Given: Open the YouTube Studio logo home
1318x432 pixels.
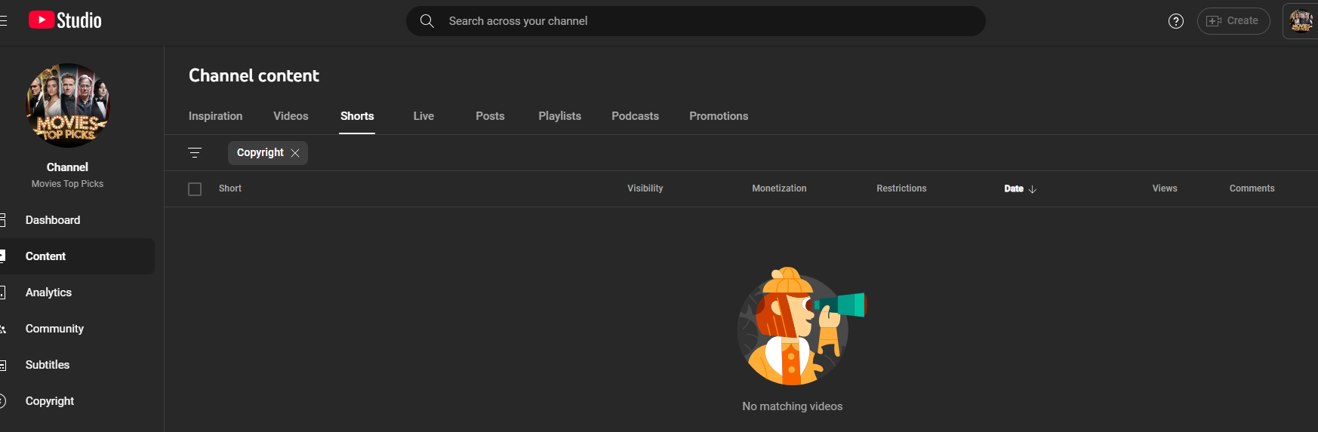Looking at the screenshot, I should point(65,20).
